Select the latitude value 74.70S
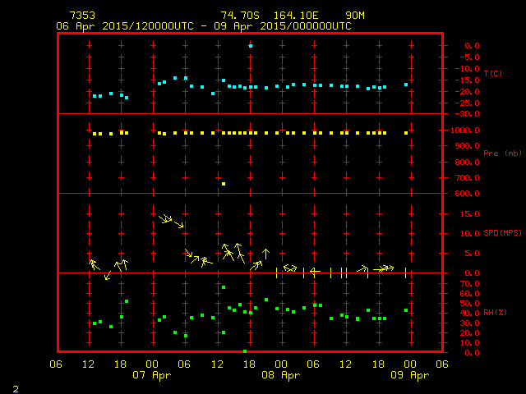 239,16
